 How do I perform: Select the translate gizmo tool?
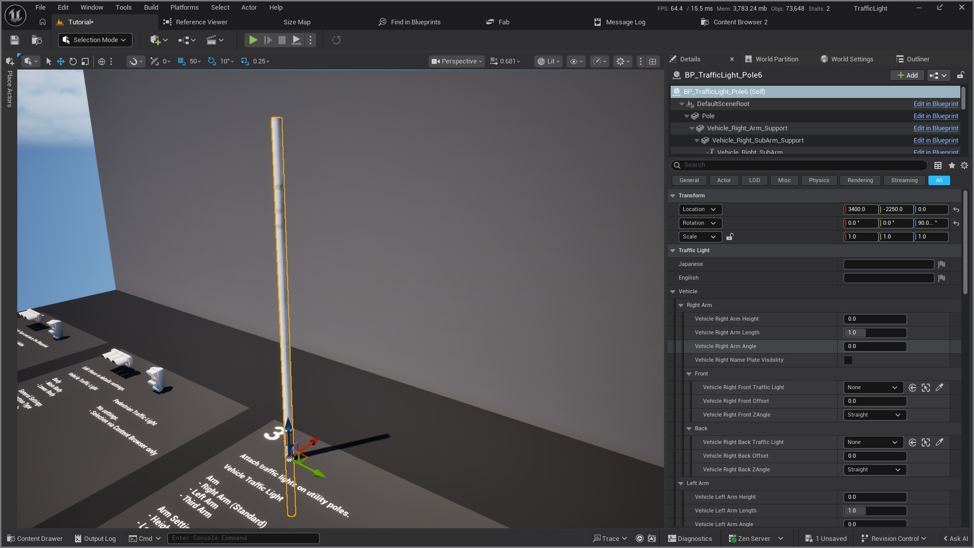tap(60, 61)
